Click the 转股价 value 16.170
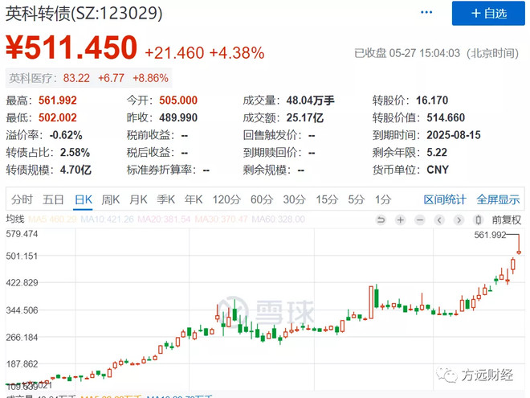530x398 pixels. [432, 101]
